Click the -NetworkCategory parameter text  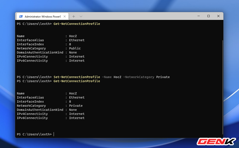click(139, 77)
